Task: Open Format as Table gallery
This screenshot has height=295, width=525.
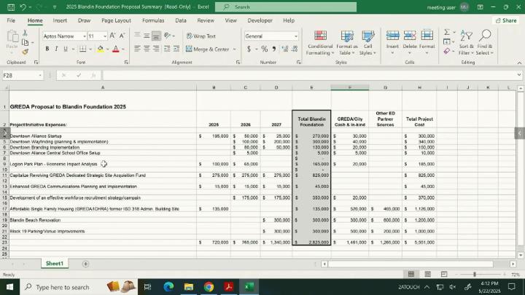Action: [347, 43]
